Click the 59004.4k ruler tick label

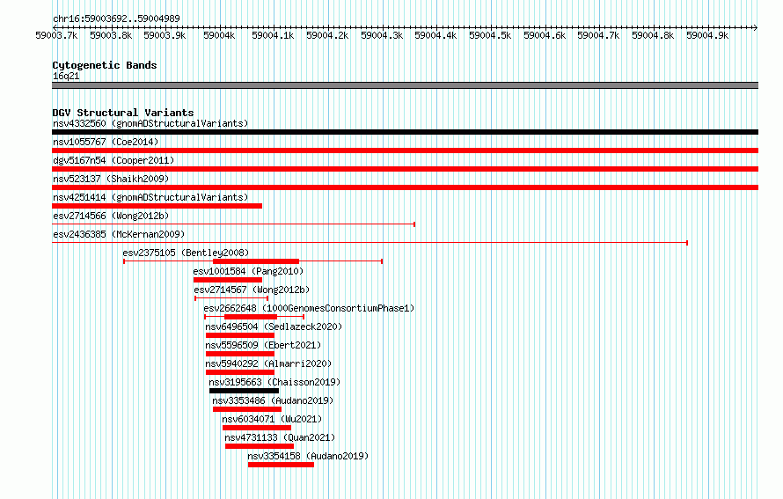[435, 35]
